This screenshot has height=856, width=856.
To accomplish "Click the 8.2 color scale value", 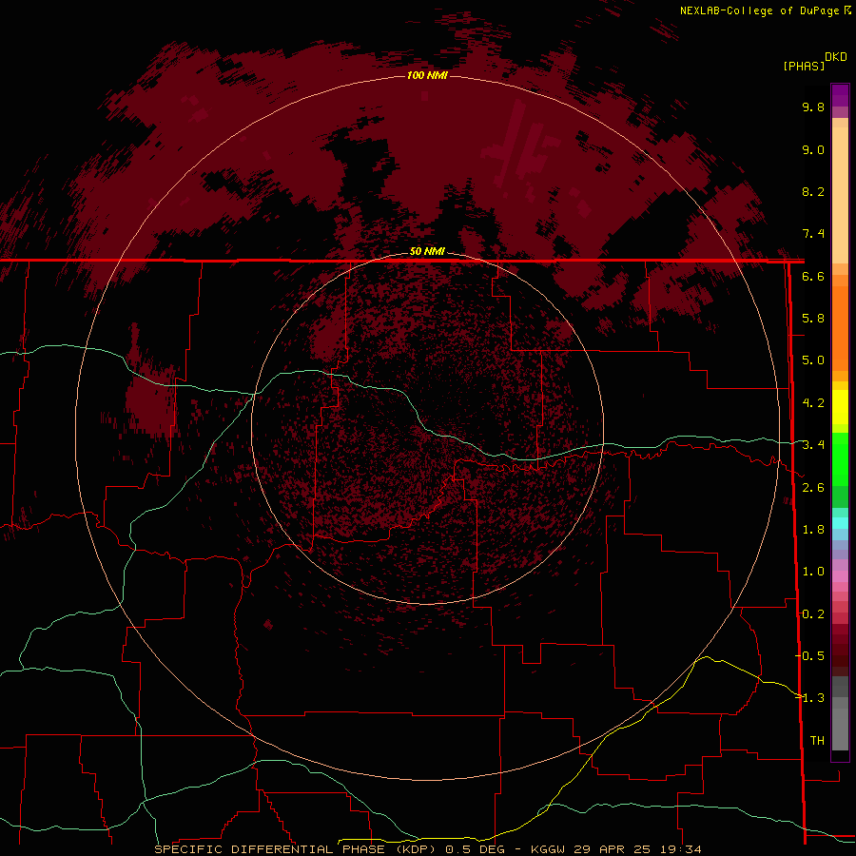I will pyautogui.click(x=813, y=191).
